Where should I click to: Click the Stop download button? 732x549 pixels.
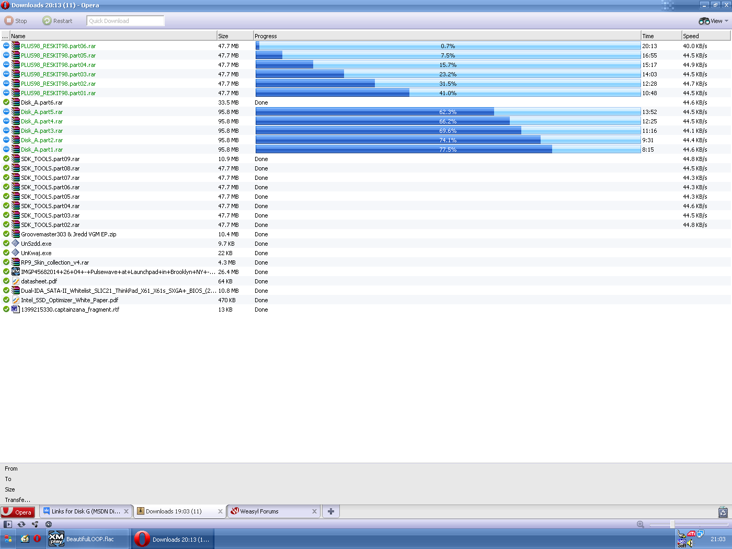coord(16,21)
